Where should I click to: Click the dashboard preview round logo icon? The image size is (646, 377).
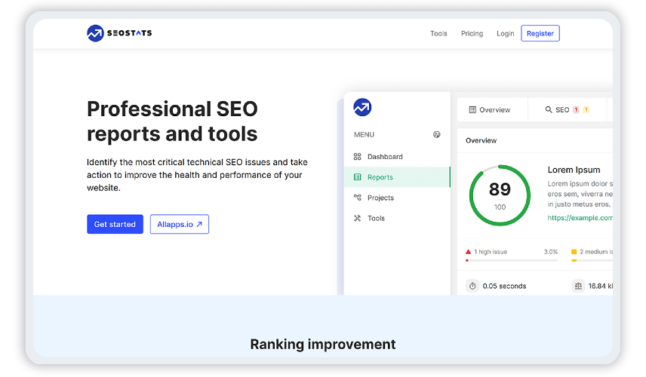(362, 107)
